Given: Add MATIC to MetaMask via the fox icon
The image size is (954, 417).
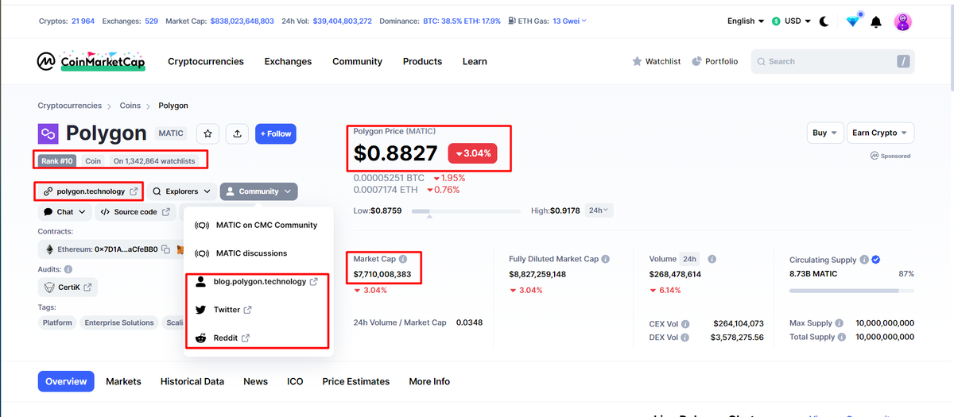Looking at the screenshot, I should point(180,249).
